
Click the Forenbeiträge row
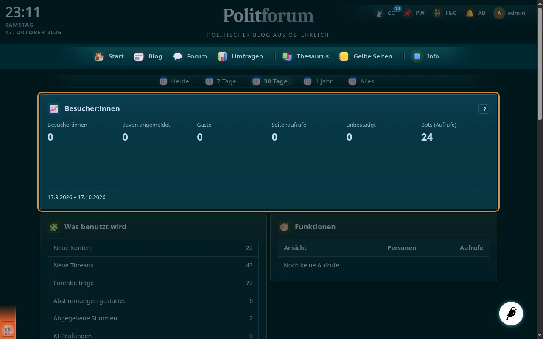pos(153,283)
